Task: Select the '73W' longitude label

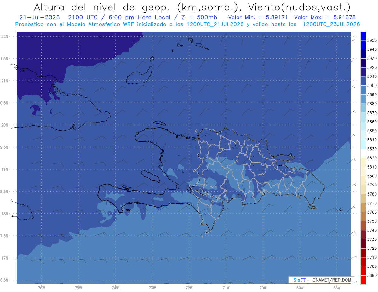Action: [152, 288]
